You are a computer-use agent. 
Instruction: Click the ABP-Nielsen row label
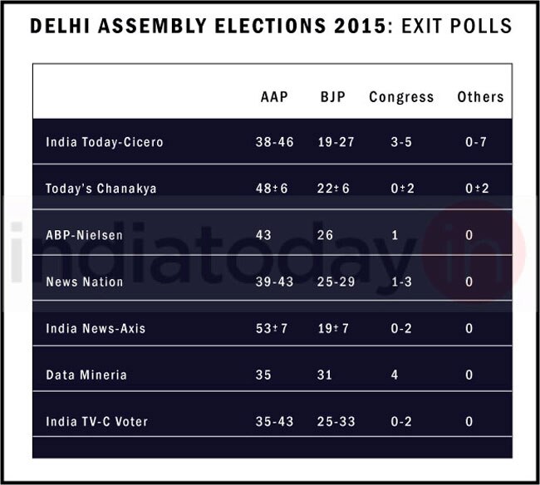pos(85,235)
